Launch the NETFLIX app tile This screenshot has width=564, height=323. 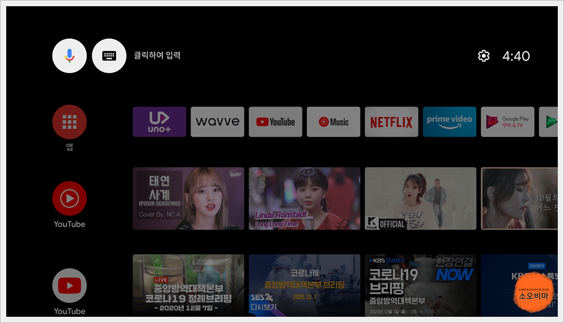[x=391, y=122]
